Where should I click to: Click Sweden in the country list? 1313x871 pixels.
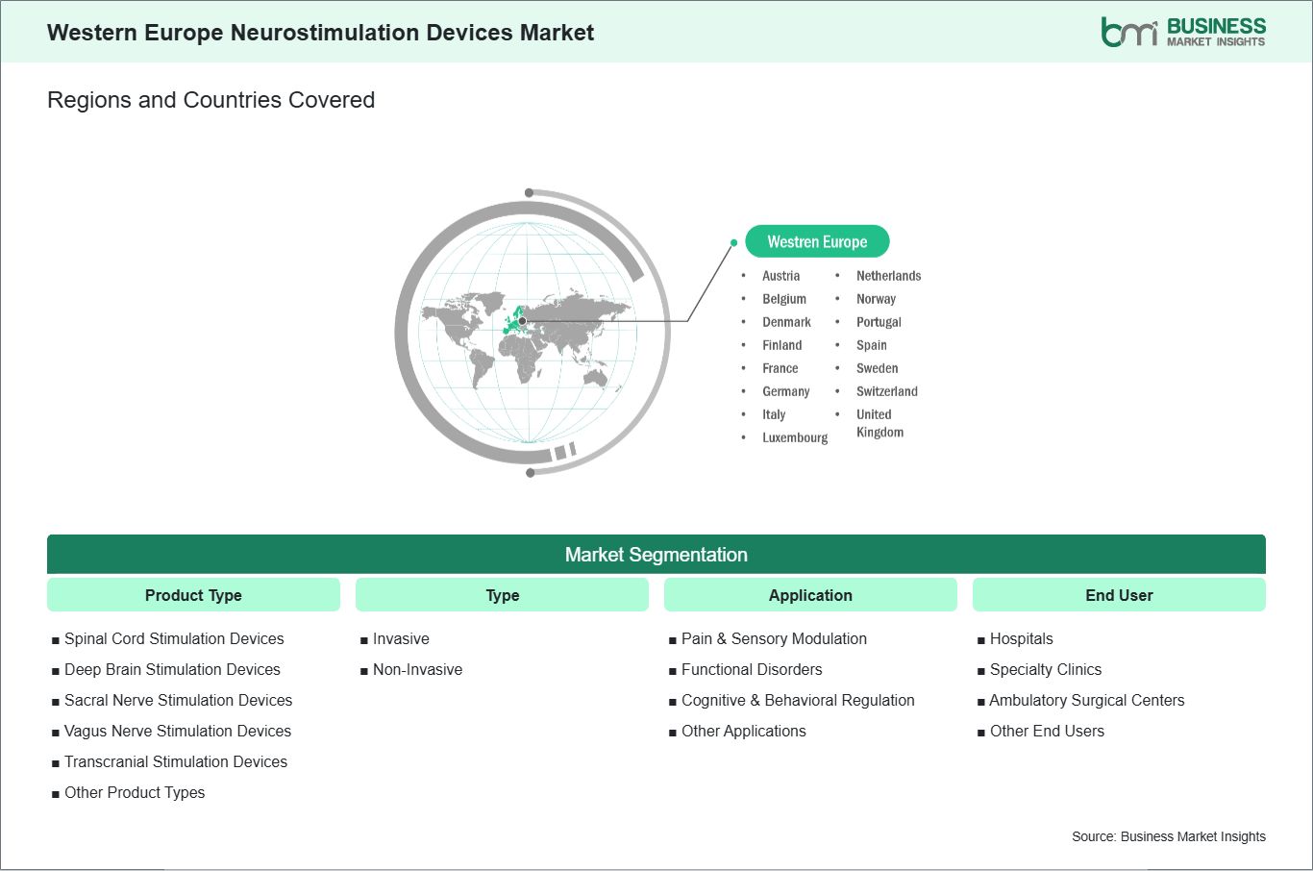click(x=877, y=368)
